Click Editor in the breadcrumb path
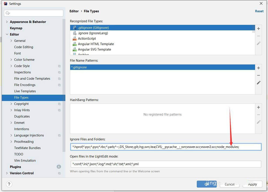 [x=74, y=11]
